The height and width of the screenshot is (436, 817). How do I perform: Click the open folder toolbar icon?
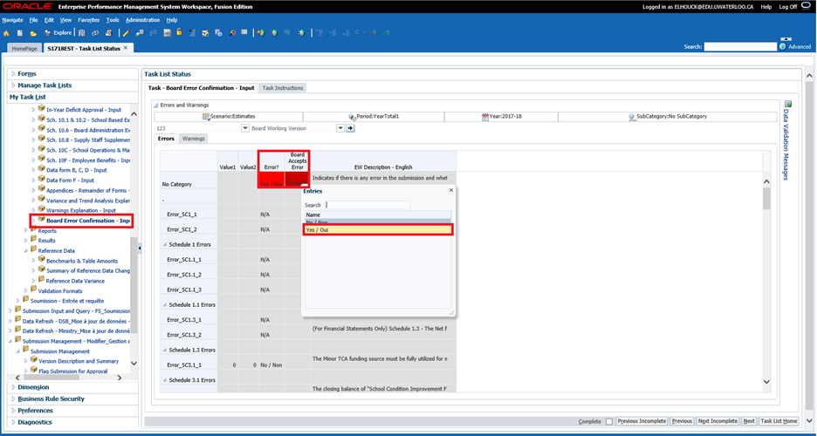tap(33, 33)
